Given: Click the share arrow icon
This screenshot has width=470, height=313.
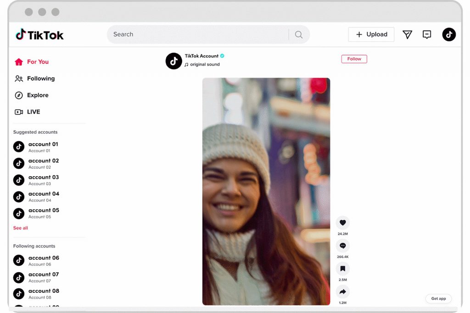Looking at the screenshot, I should [342, 292].
